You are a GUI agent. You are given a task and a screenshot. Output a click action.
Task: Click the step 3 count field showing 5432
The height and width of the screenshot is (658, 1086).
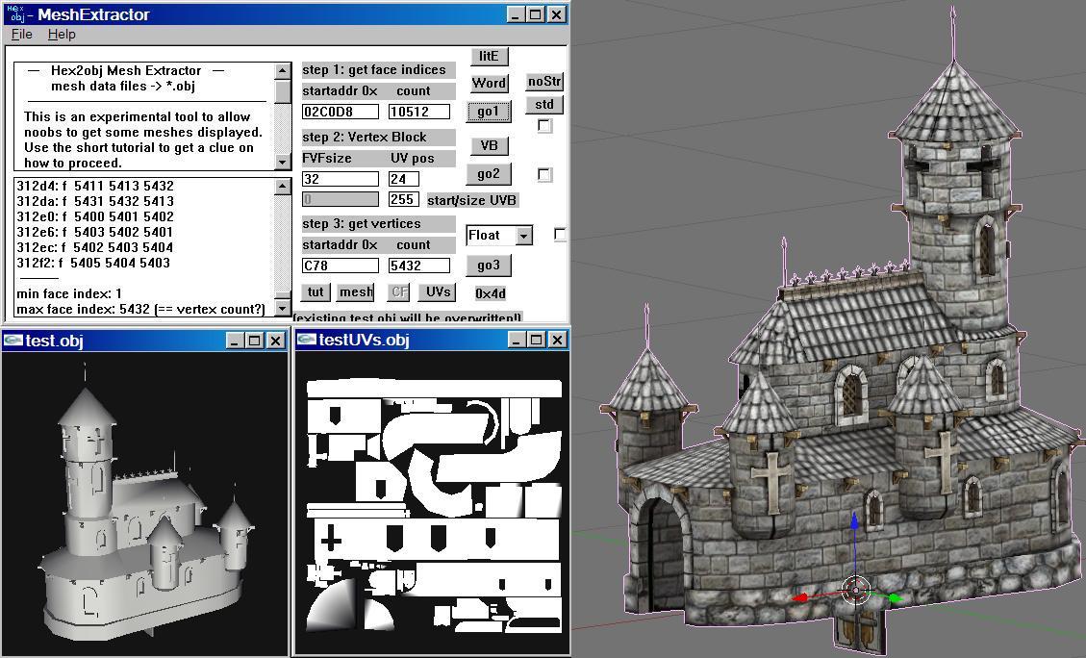419,266
